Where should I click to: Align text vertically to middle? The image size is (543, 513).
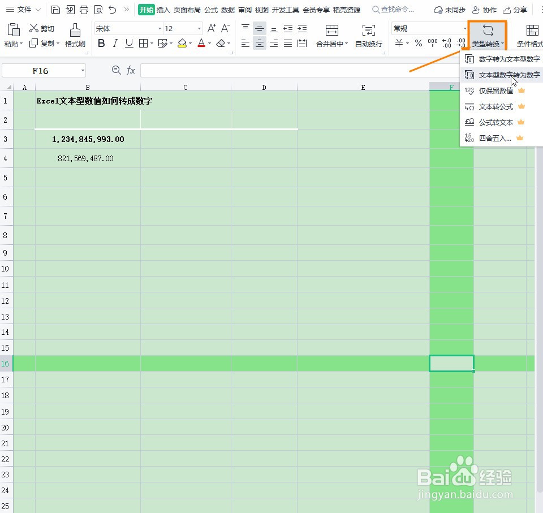click(x=260, y=28)
